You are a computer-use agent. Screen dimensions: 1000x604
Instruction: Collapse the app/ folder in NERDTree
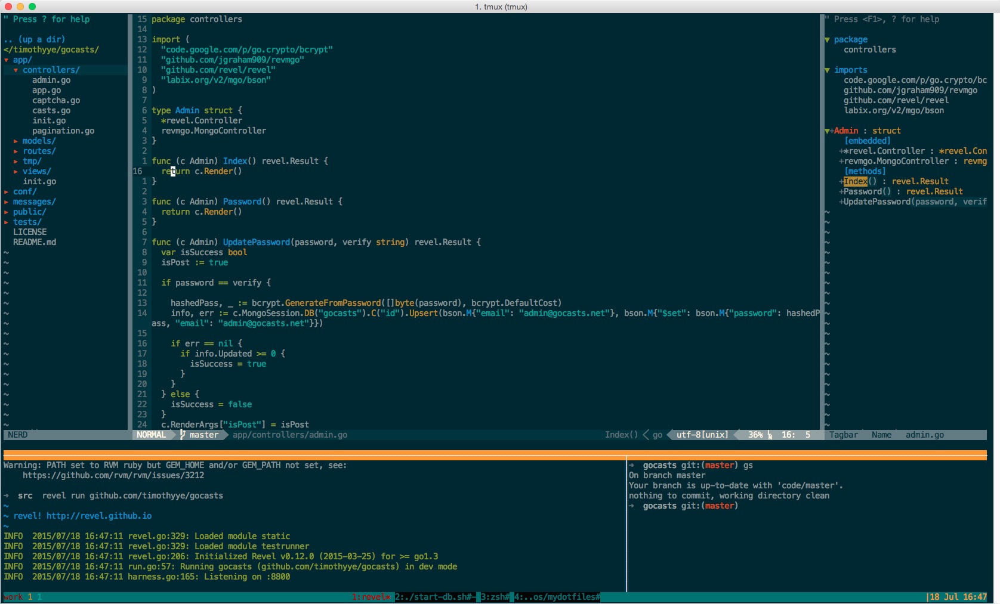point(7,60)
